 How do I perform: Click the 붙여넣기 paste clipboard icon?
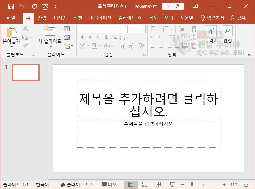point(12,32)
